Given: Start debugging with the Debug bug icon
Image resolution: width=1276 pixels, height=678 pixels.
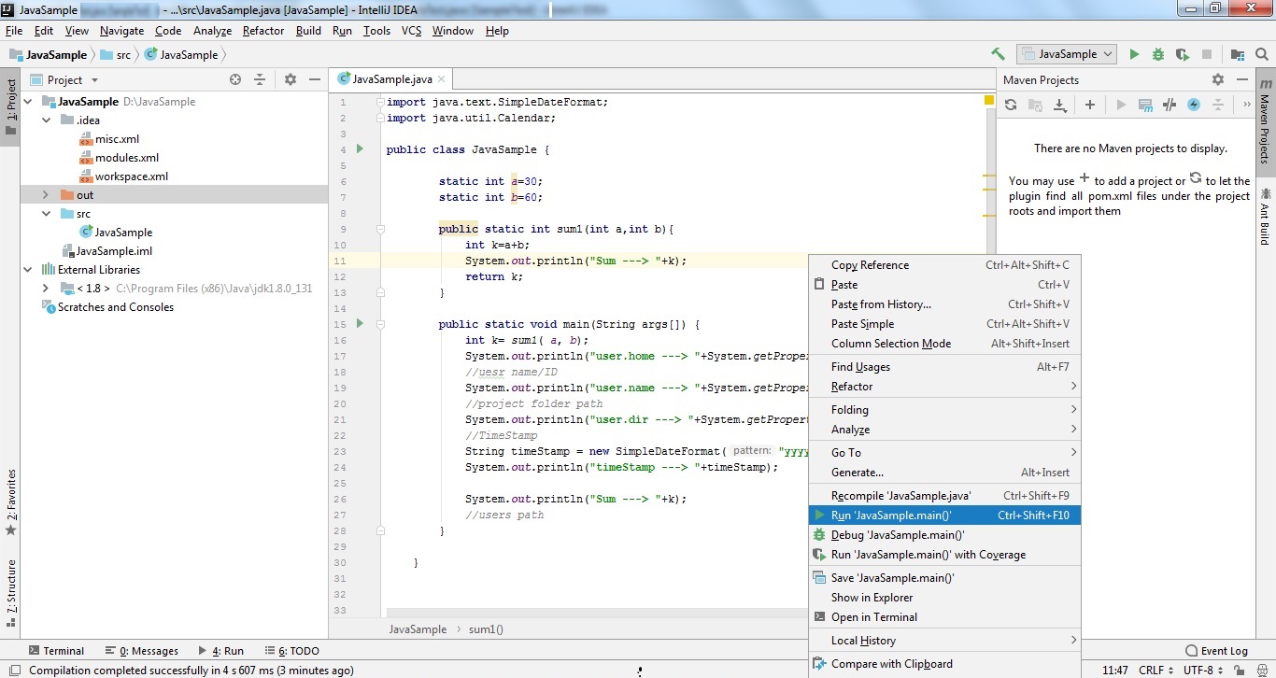Looking at the screenshot, I should click(1157, 54).
